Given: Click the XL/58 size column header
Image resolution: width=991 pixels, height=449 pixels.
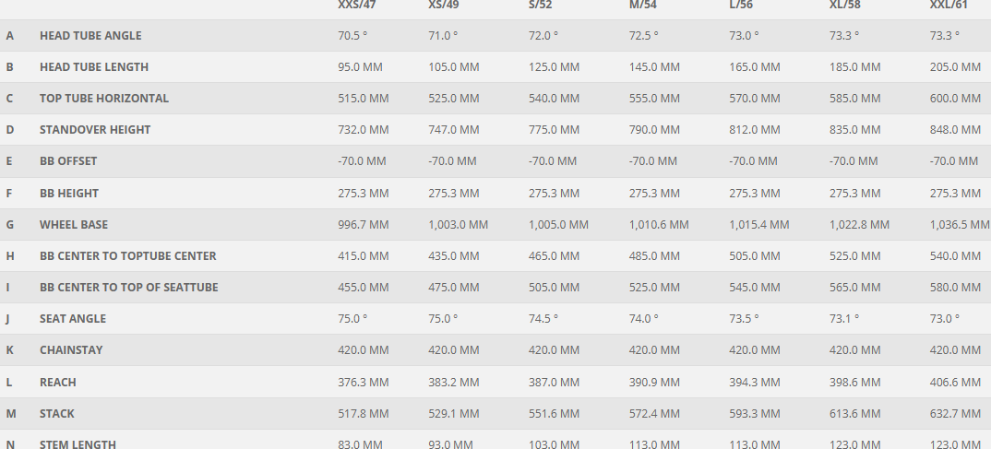Looking at the screenshot, I should coord(846,5).
